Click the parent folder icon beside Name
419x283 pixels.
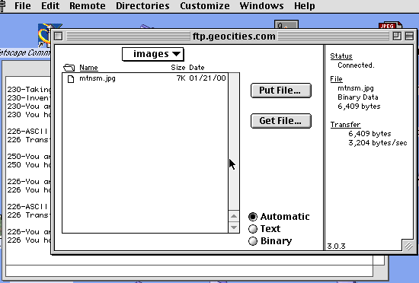click(69, 68)
